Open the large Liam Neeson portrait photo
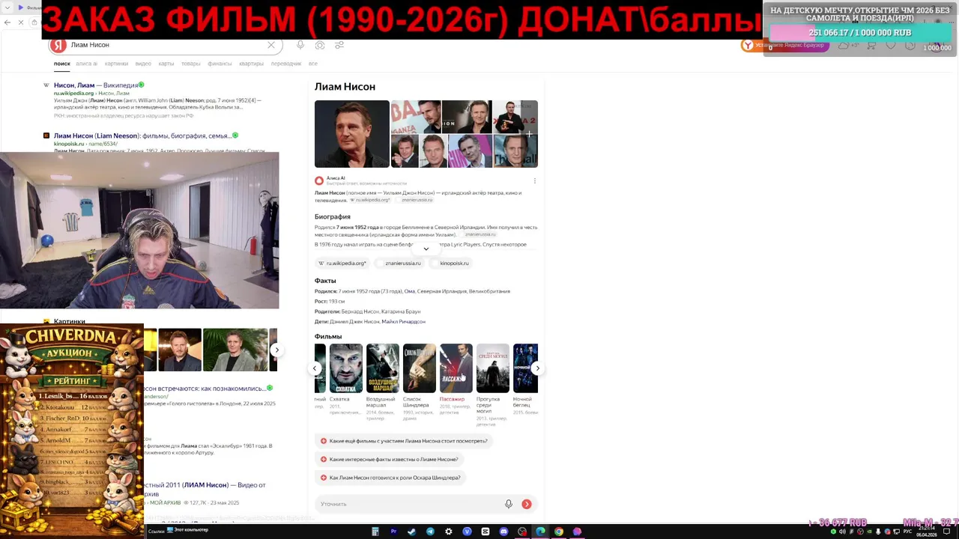 [x=352, y=134]
